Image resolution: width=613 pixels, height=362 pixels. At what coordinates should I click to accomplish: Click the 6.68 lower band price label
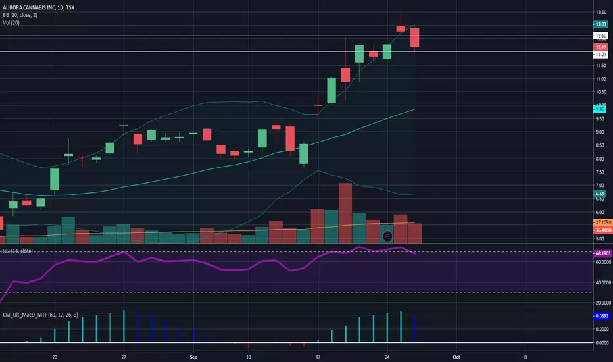600,194
